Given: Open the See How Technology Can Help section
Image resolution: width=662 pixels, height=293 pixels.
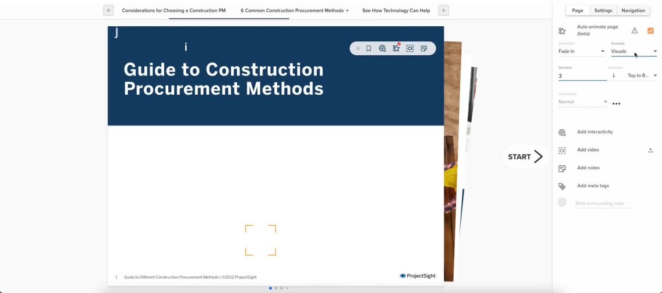Looking at the screenshot, I should (396, 10).
